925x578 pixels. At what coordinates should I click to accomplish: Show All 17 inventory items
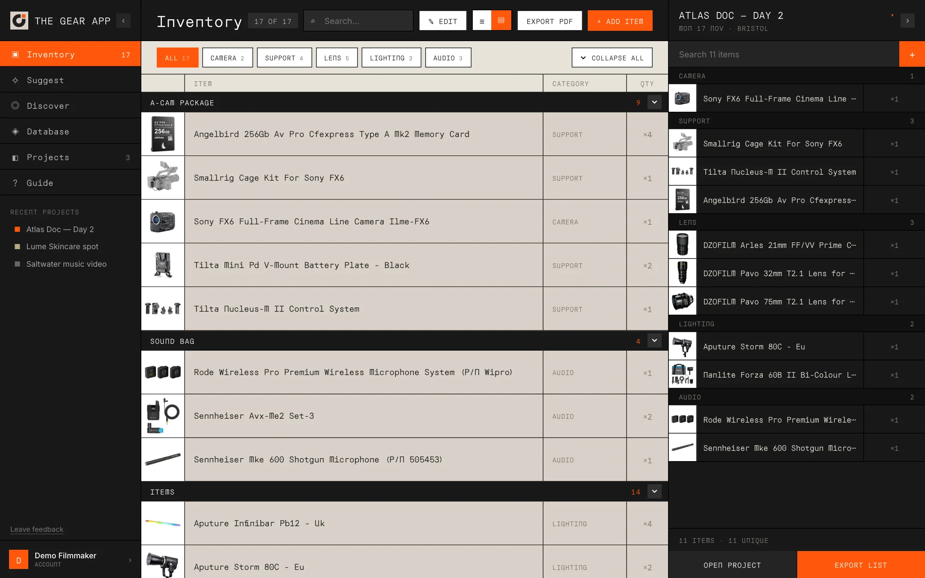177,58
